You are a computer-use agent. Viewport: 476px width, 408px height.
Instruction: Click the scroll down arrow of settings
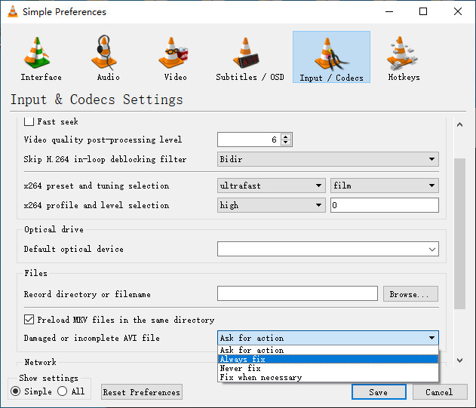pos(459,360)
